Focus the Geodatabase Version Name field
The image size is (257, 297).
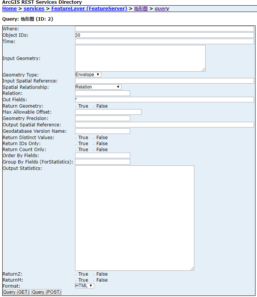click(102, 131)
